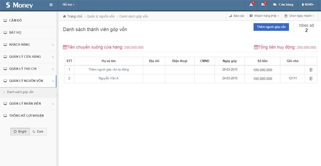Click note cell 12111
This screenshot has width=321, height=166.
293,78
